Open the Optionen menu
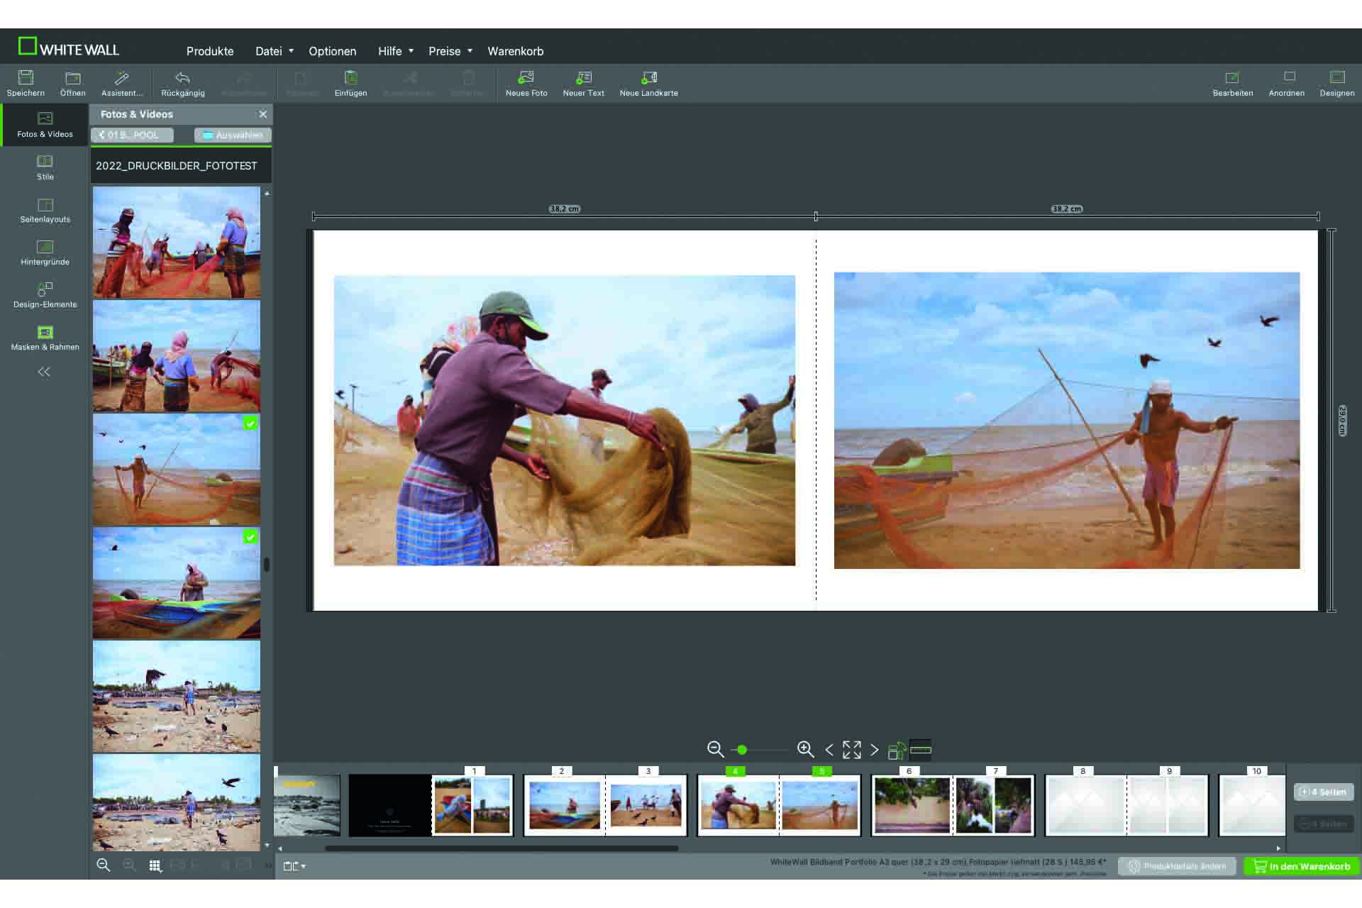This screenshot has height=908, width=1362. tap(332, 51)
